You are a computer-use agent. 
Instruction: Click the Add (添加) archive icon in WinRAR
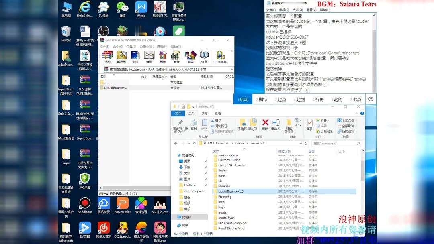pyautogui.click(x=107, y=56)
